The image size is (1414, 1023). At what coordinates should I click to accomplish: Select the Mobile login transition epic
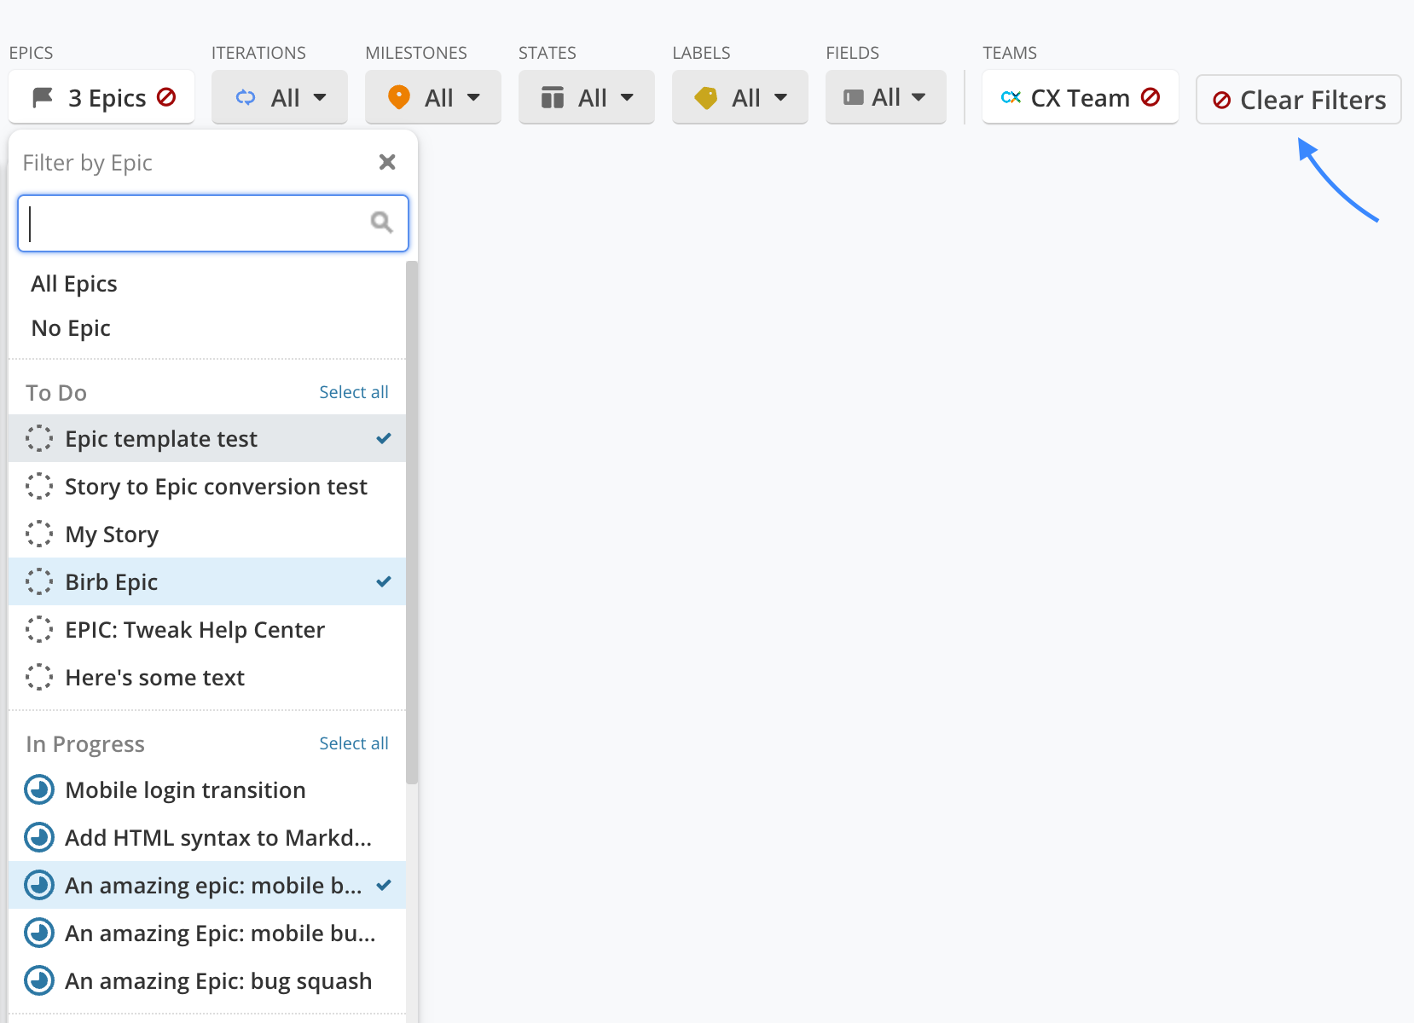207,789
